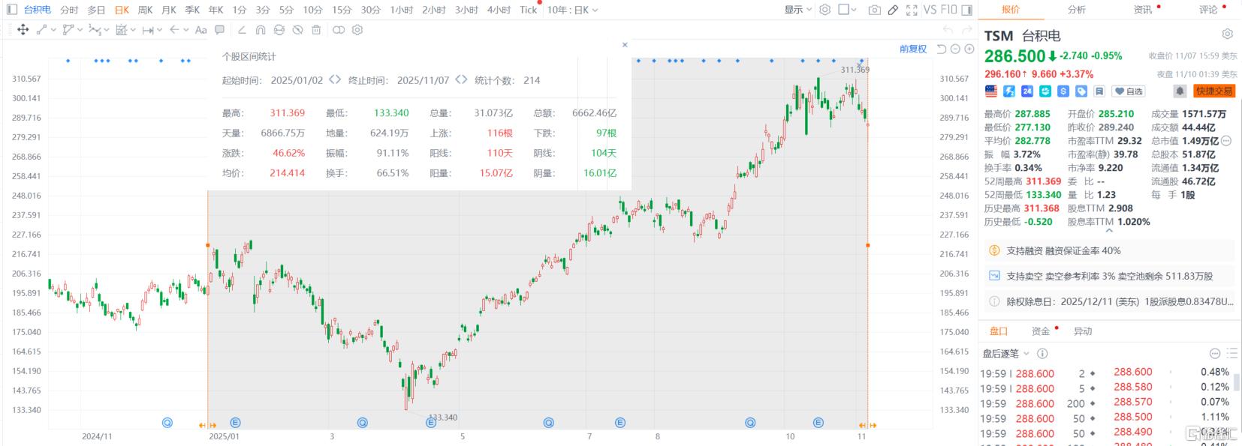
Task: Toggle the left sidebar panel
Action: click(11, 10)
